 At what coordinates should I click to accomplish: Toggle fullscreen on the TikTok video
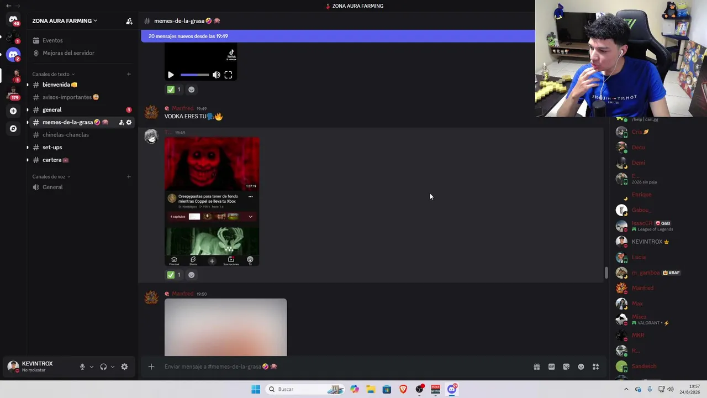(228, 75)
